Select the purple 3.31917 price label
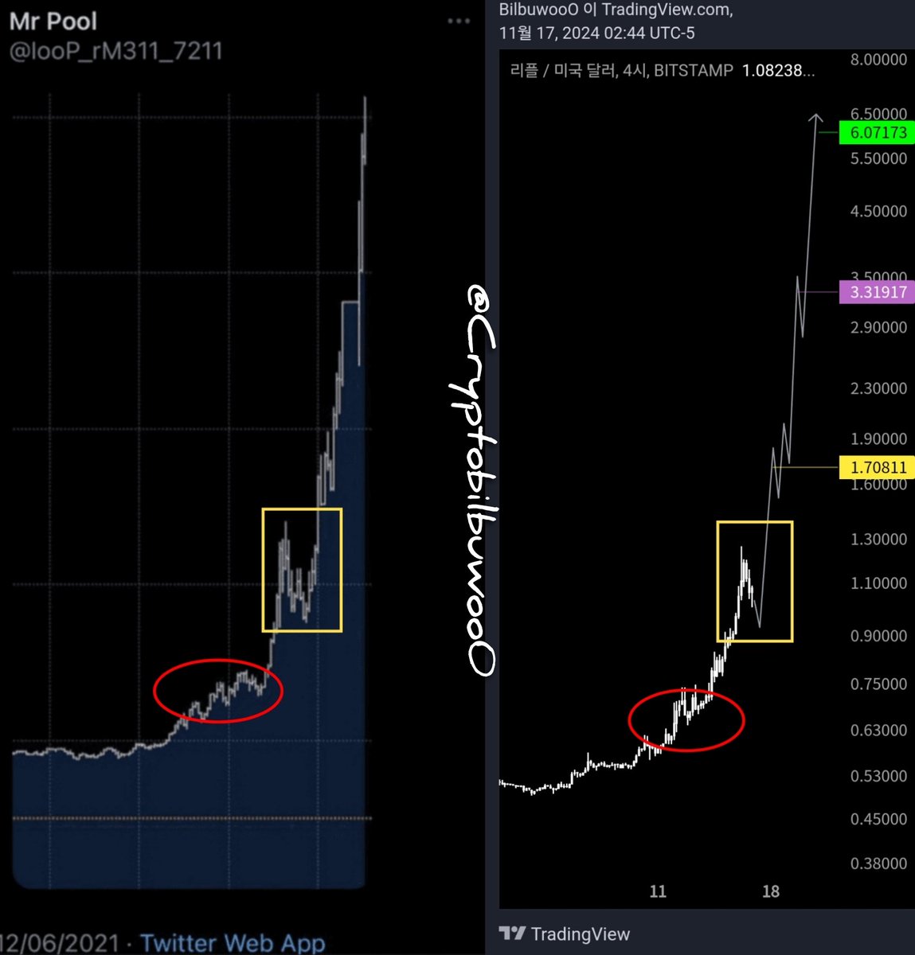The height and width of the screenshot is (955, 915). (878, 292)
